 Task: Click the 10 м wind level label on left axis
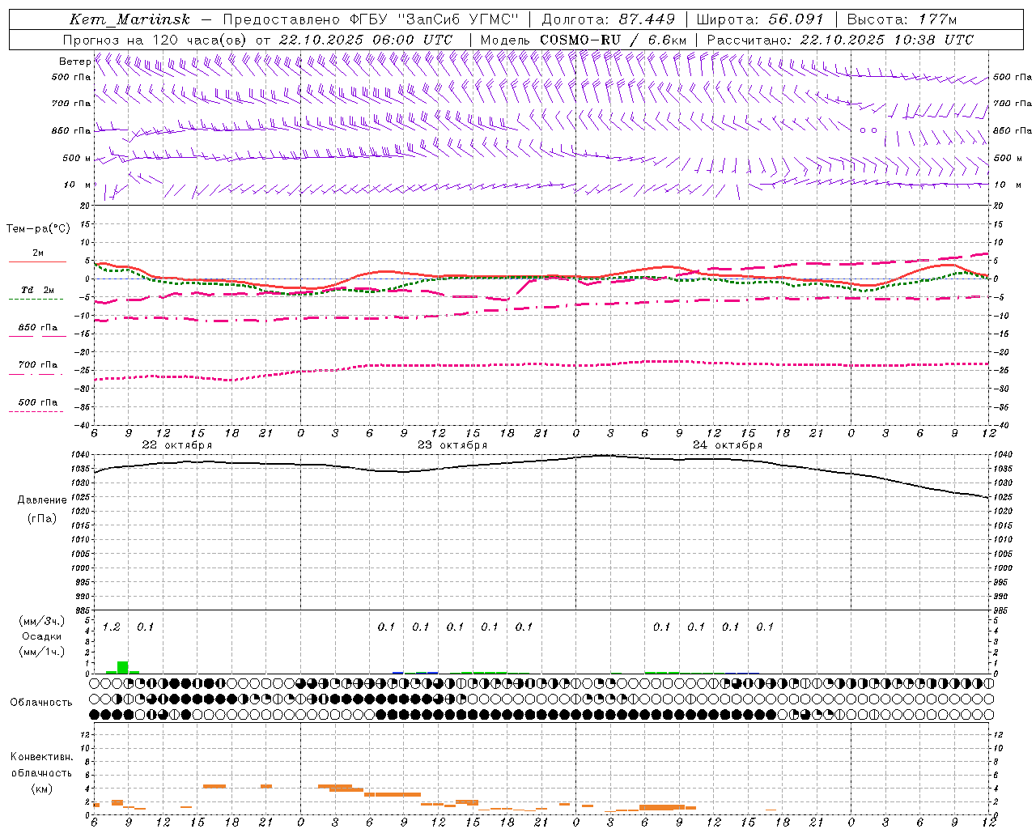[78, 185]
